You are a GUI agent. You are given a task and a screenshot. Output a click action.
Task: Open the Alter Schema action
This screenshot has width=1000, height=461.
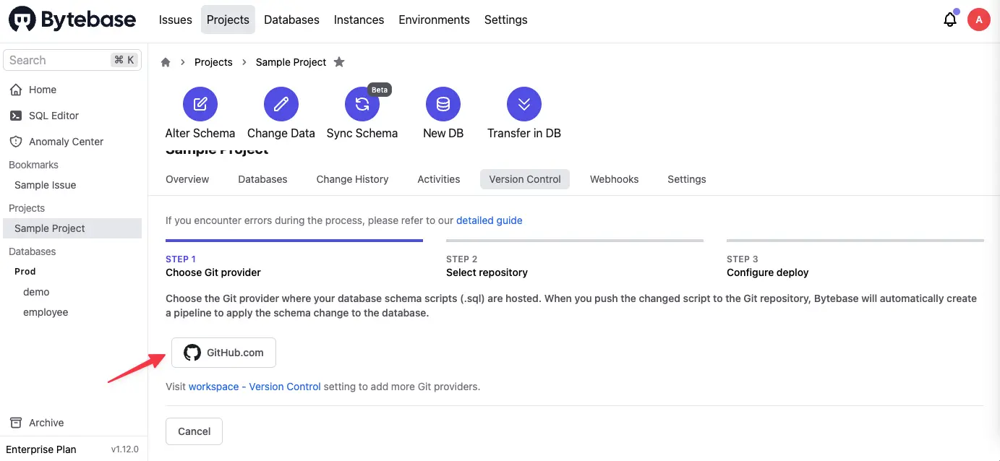click(200, 103)
